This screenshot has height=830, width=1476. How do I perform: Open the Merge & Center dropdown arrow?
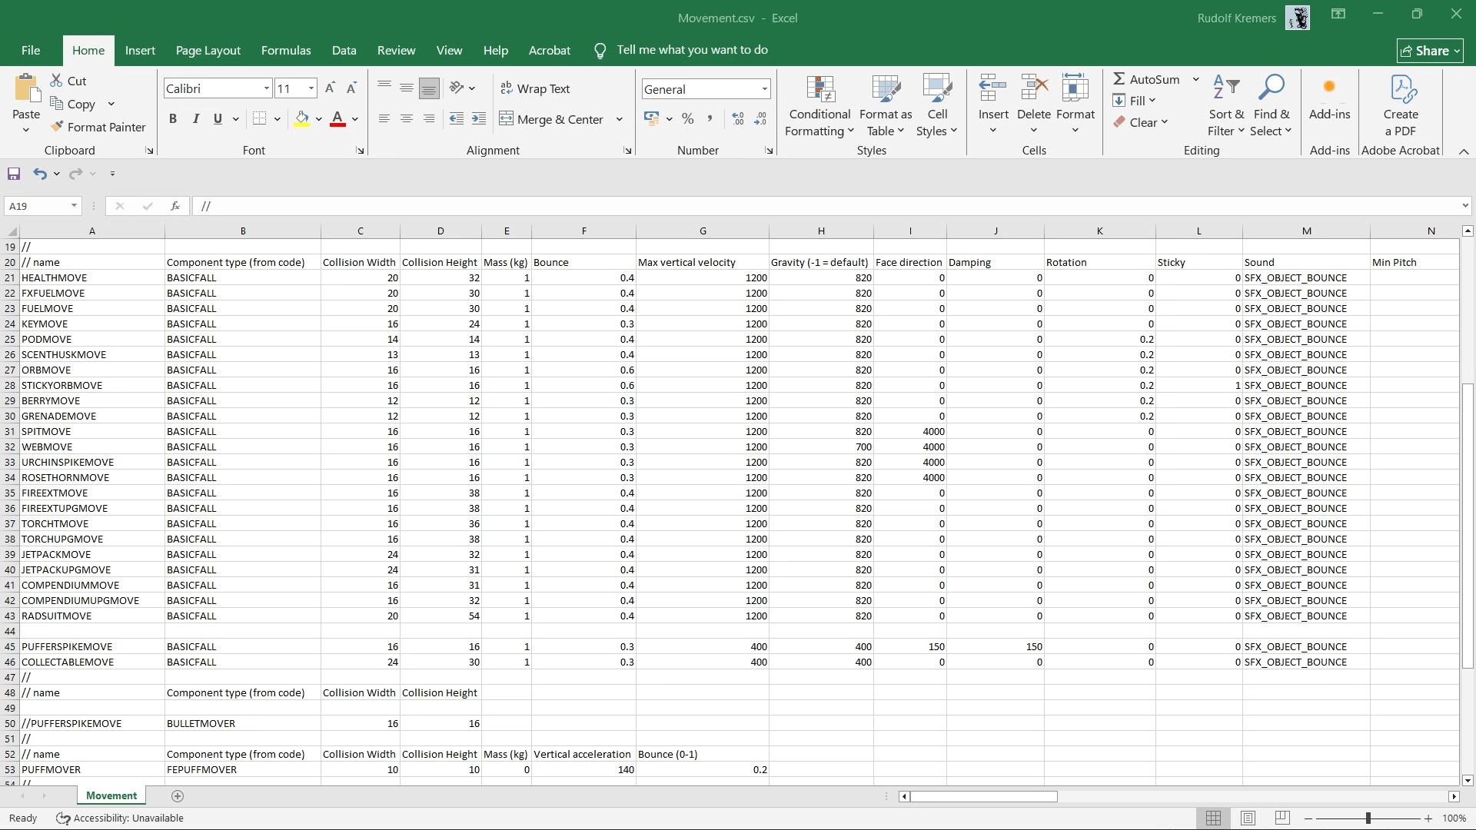620,119
